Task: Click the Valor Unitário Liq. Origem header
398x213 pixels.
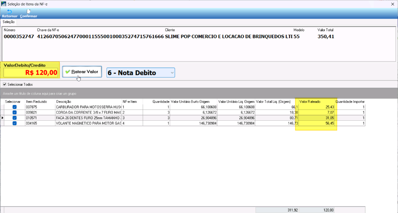Action: [236, 102]
